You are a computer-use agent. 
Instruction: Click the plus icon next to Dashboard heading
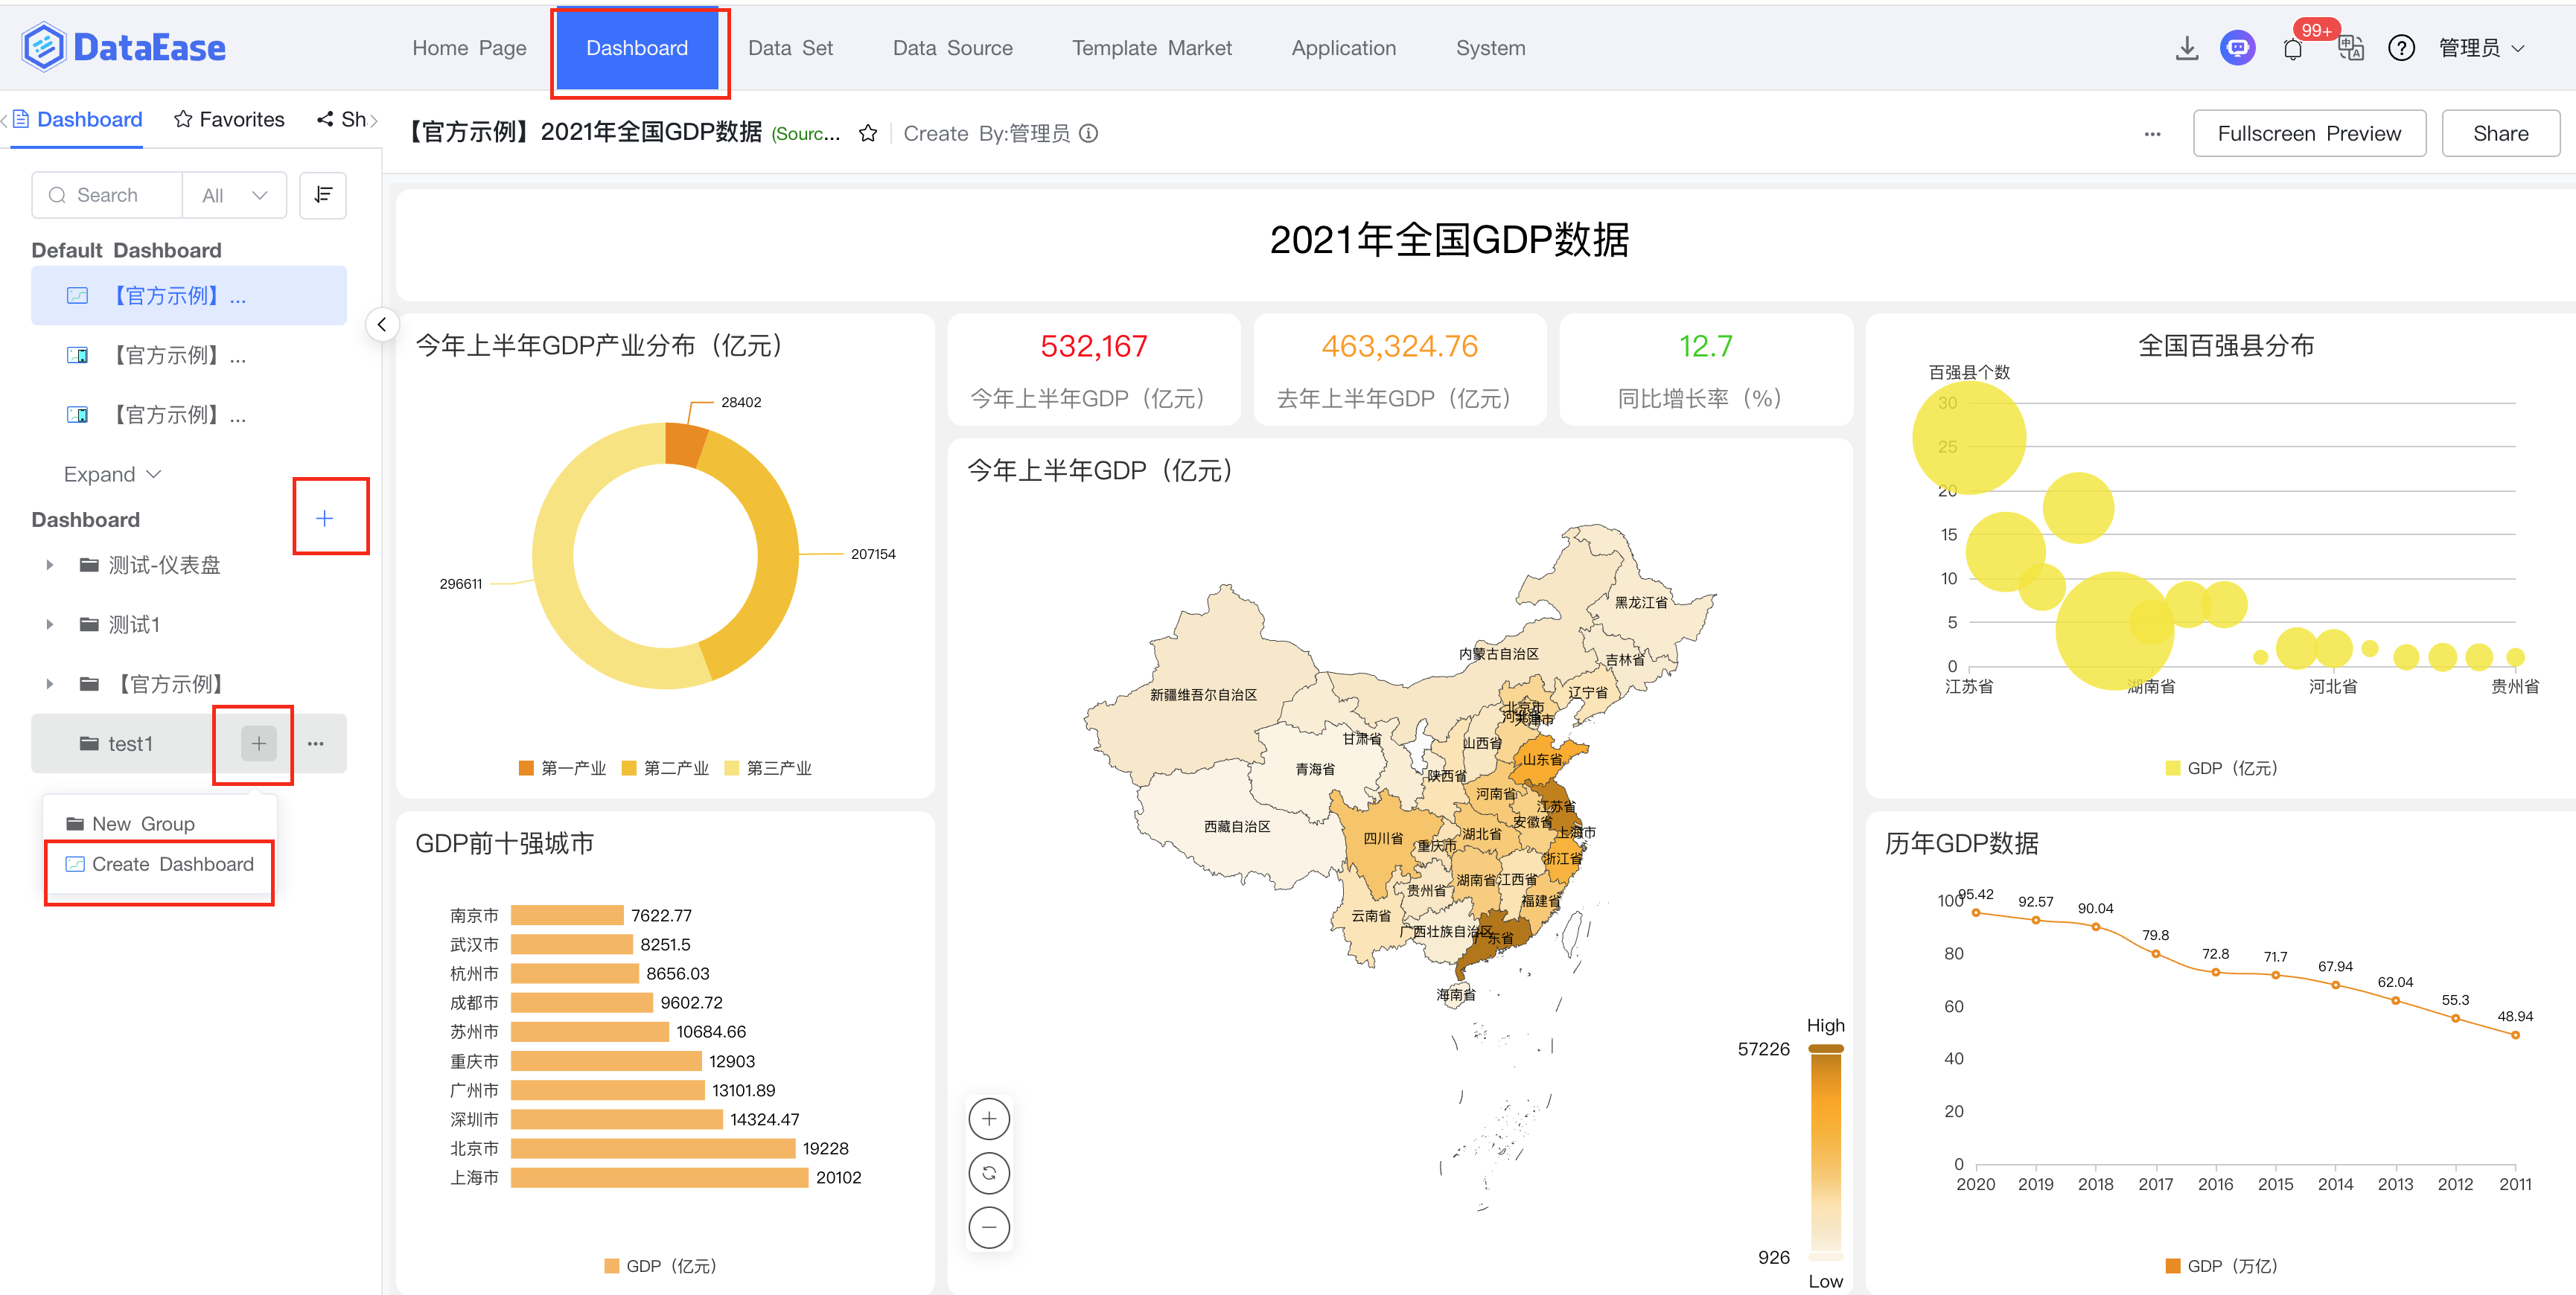pyautogui.click(x=324, y=518)
